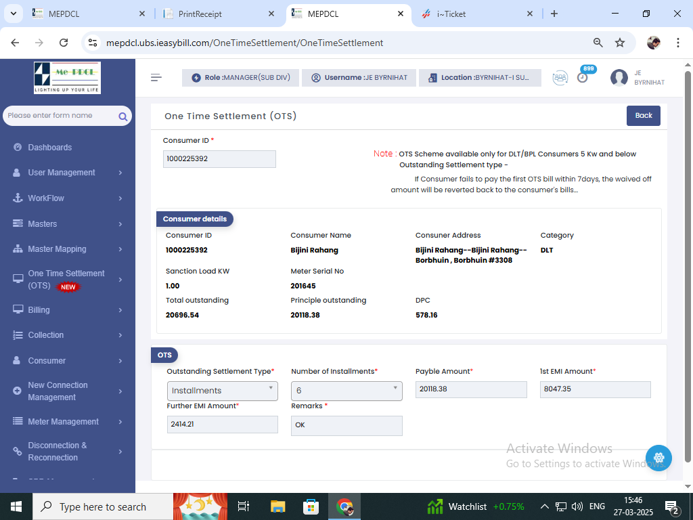Click the volume speaker tray icon
Image resolution: width=693 pixels, height=520 pixels.
pos(577,506)
